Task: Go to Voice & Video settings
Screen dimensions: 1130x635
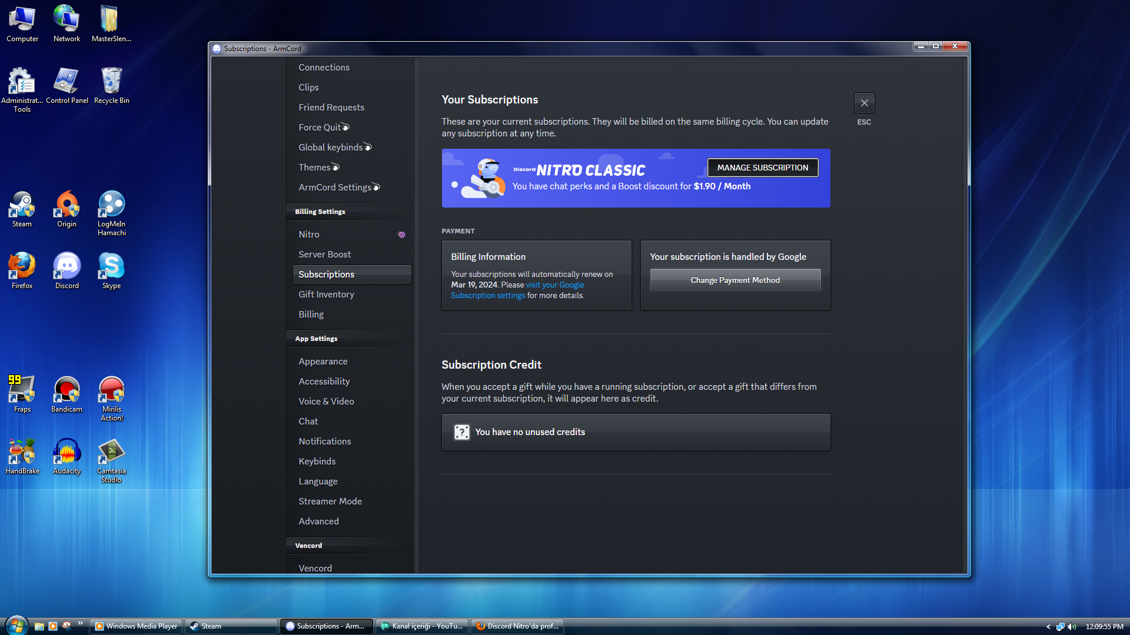Action: (326, 401)
